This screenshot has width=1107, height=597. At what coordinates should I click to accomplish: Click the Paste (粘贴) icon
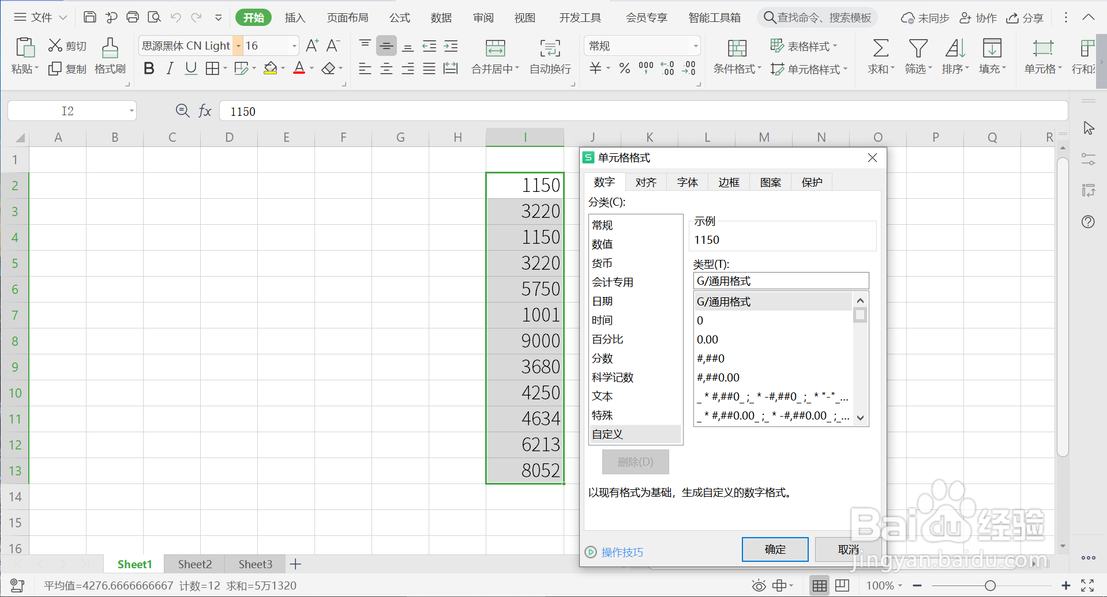(25, 48)
